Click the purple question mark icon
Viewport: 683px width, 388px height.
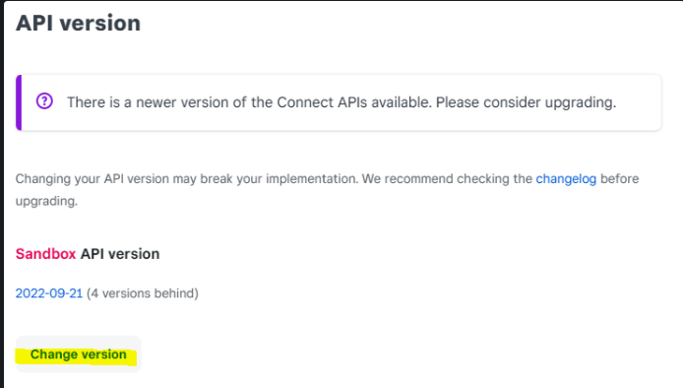tap(44, 101)
